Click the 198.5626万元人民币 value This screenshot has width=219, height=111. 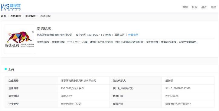tap(72, 88)
